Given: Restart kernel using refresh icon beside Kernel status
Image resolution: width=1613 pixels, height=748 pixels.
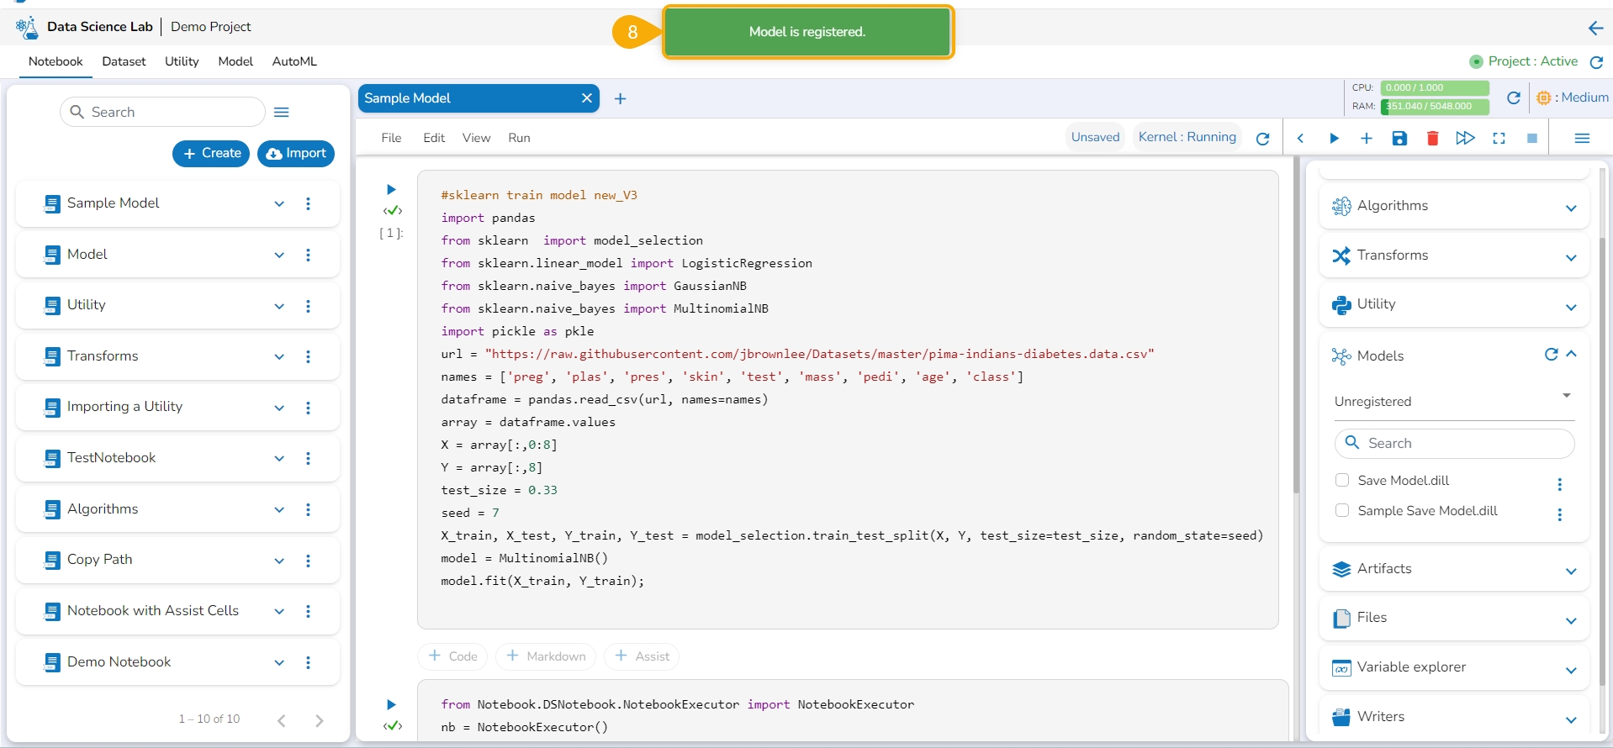Looking at the screenshot, I should [1262, 139].
